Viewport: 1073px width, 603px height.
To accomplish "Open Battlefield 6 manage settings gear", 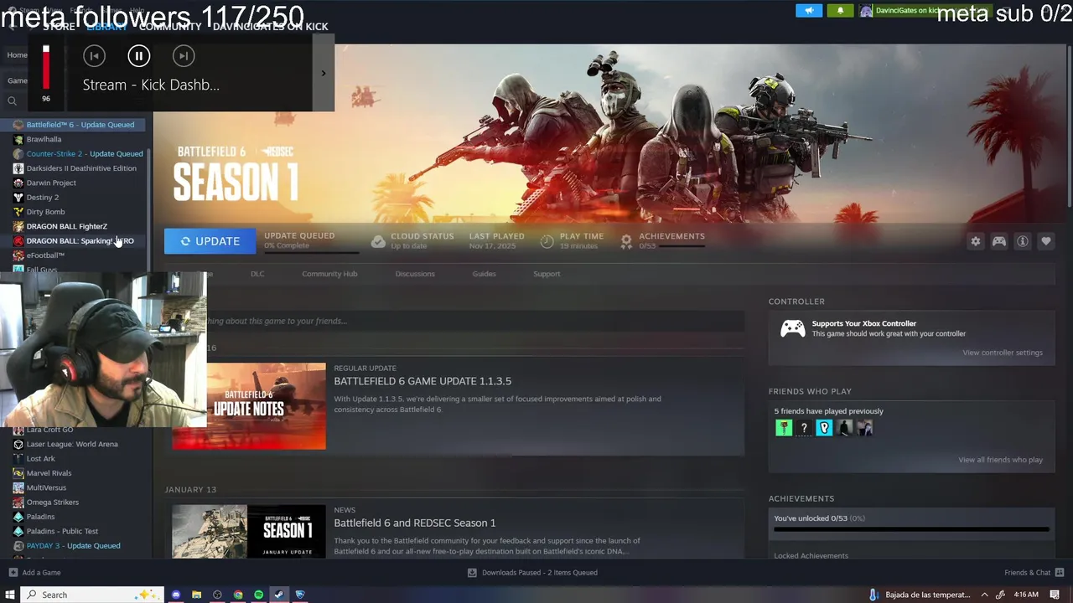I will 976,241.
